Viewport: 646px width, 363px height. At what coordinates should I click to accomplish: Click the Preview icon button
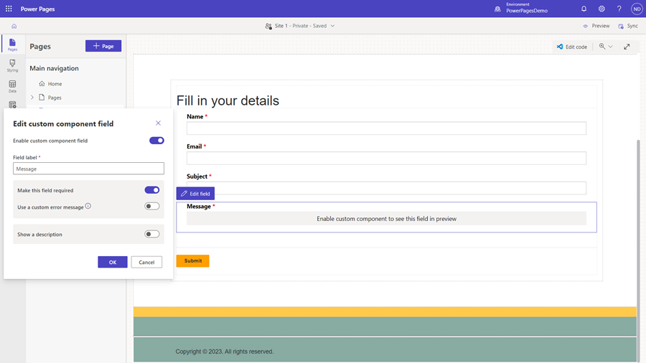(x=585, y=26)
